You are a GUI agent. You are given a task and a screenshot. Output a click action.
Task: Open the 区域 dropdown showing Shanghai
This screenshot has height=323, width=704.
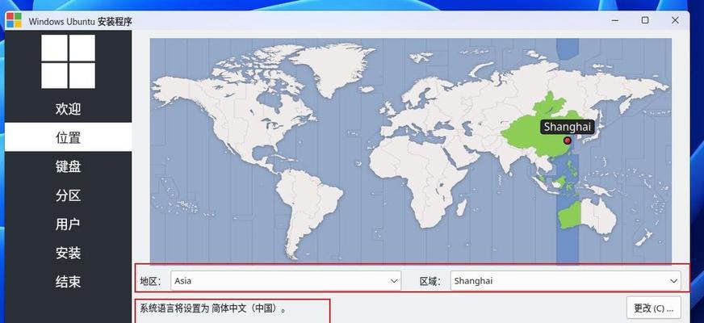[566, 281]
